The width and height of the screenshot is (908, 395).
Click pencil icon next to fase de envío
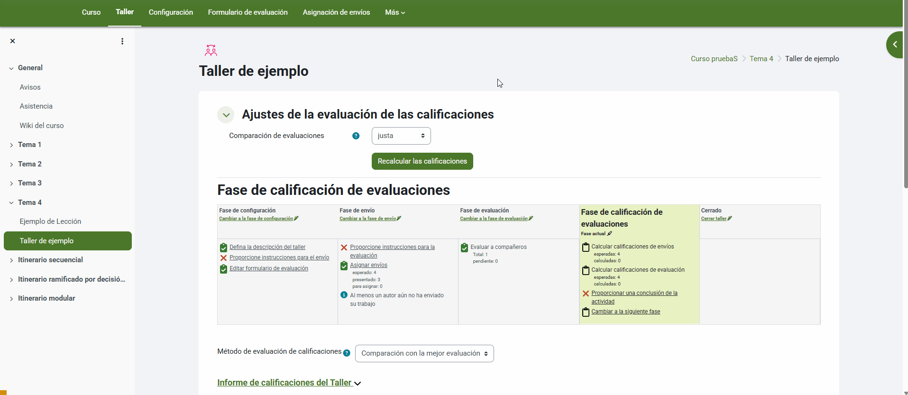399,219
